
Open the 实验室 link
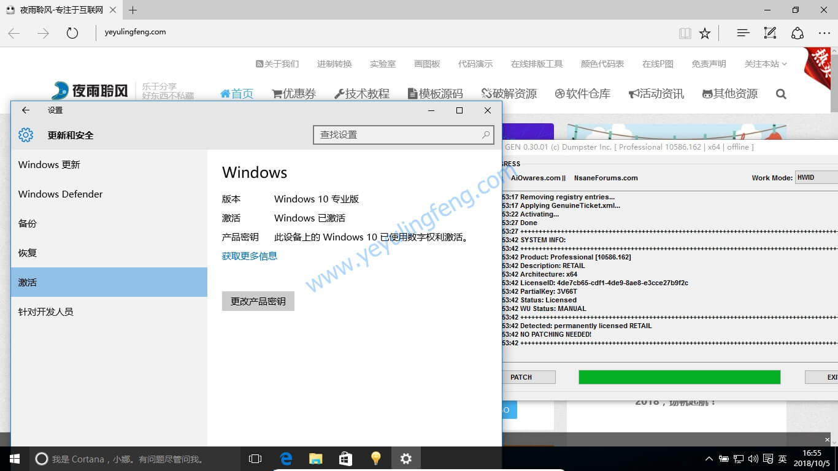(383, 64)
